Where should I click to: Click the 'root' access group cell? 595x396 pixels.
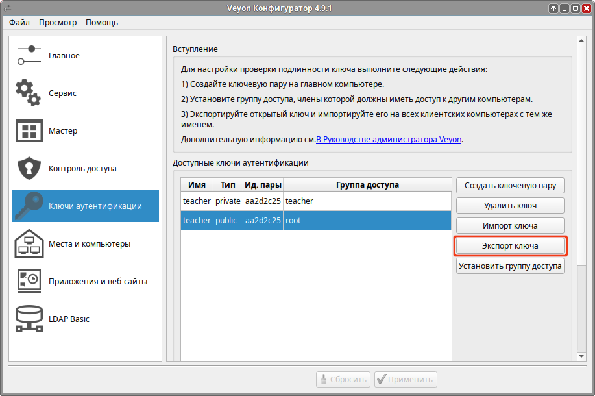tap(367, 220)
